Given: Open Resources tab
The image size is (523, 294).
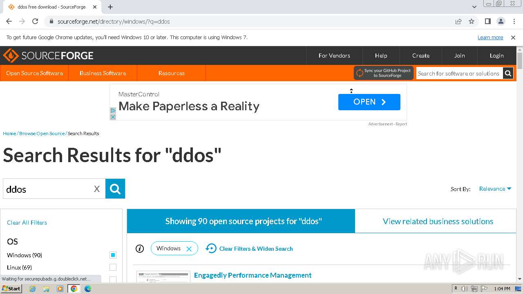Looking at the screenshot, I should 171,73.
